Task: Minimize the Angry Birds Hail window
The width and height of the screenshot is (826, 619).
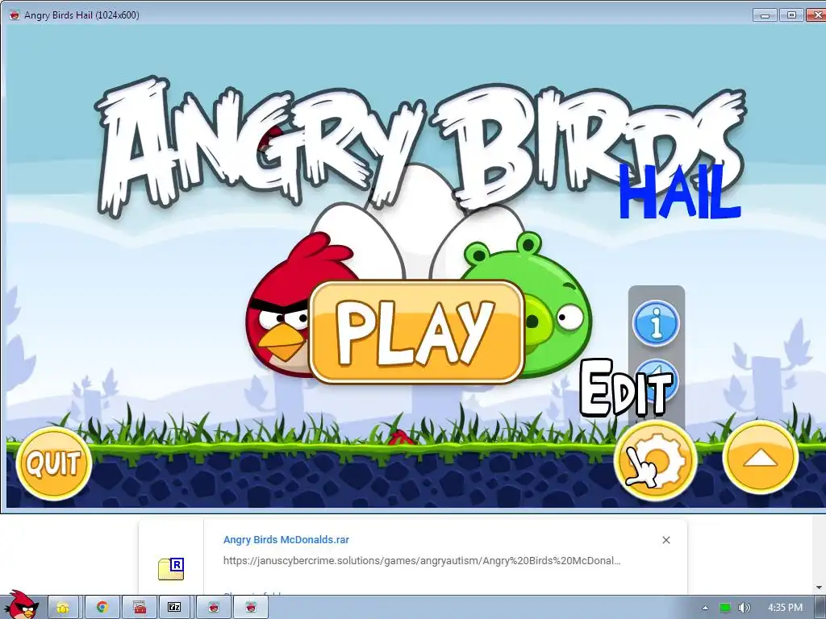Action: click(766, 15)
